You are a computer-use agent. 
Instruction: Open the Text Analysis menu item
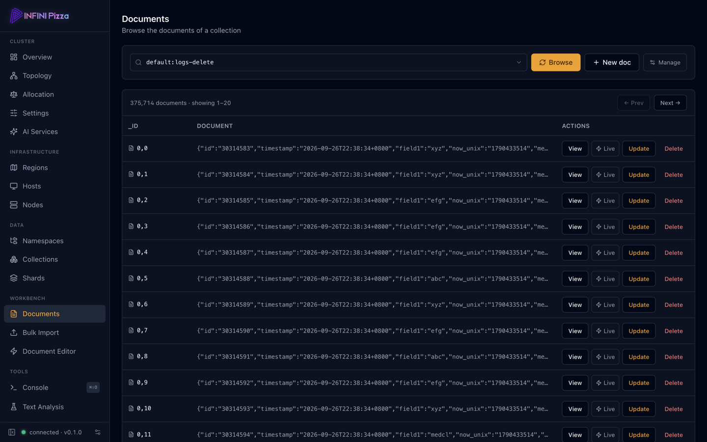[54, 407]
